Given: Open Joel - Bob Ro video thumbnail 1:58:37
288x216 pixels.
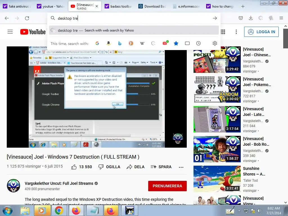Looking at the screenshot, I should [217, 149].
